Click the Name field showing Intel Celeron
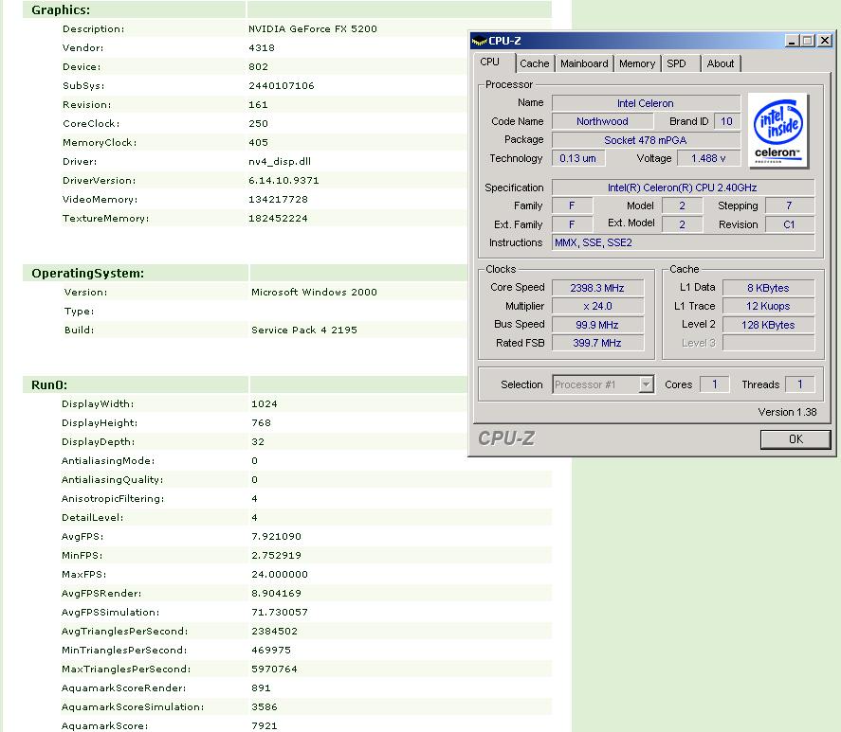 coord(646,103)
